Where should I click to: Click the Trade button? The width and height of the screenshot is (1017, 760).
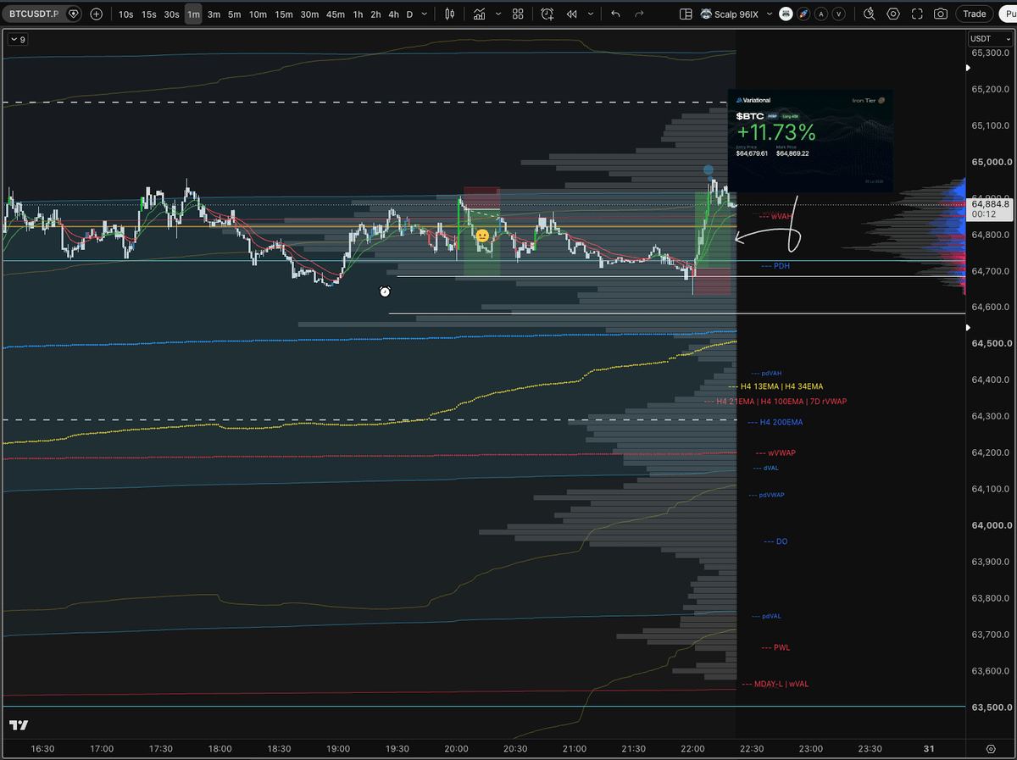click(x=974, y=14)
